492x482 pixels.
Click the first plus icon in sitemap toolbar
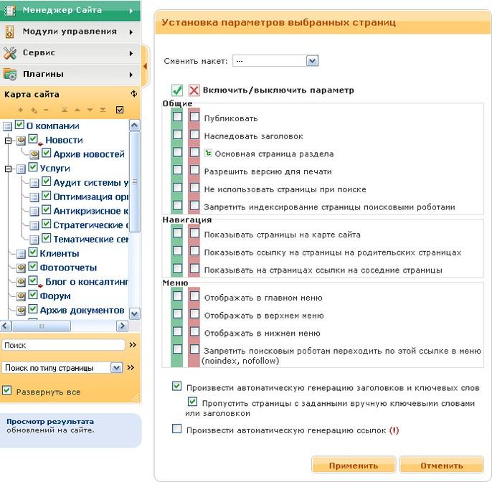pyautogui.click(x=21, y=110)
